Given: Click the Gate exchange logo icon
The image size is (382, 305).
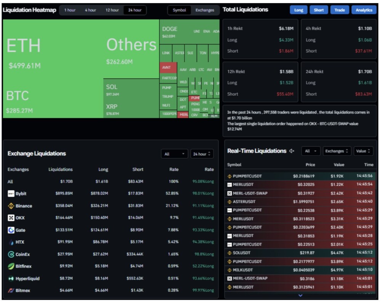Looking at the screenshot, I should point(11,230).
